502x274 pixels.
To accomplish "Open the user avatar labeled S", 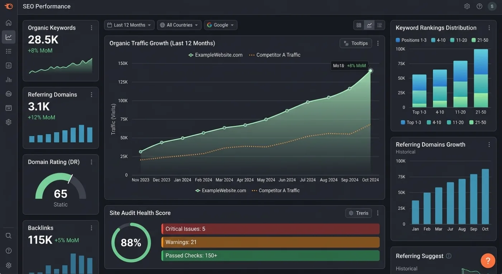I will tap(492, 6).
